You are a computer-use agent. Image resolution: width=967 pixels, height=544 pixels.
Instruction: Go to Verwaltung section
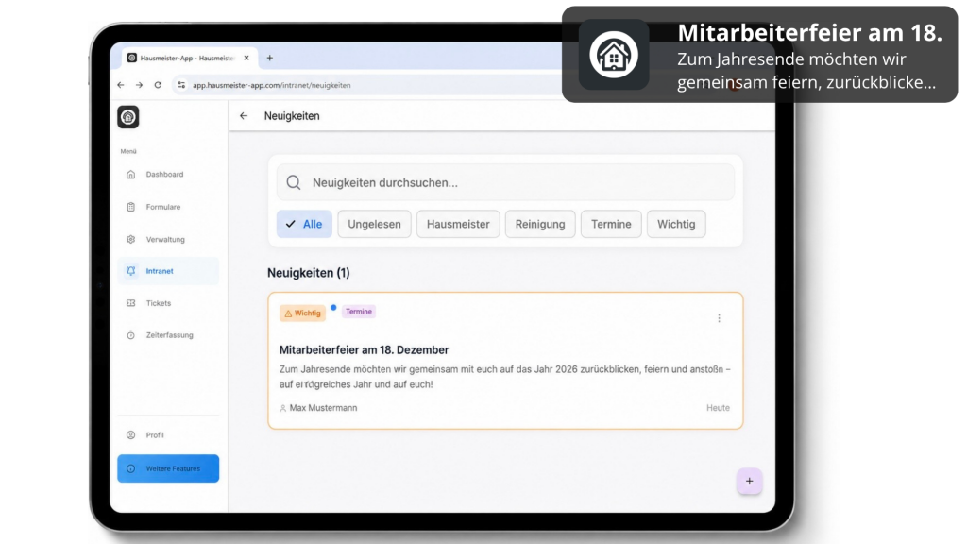pos(168,239)
